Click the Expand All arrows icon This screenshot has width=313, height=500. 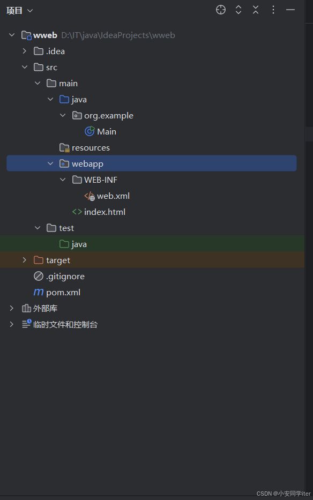coord(239,10)
